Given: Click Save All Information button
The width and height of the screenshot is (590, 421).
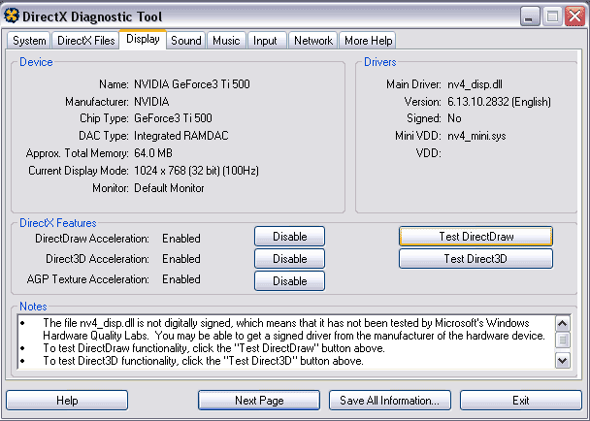Looking at the screenshot, I should [x=390, y=401].
